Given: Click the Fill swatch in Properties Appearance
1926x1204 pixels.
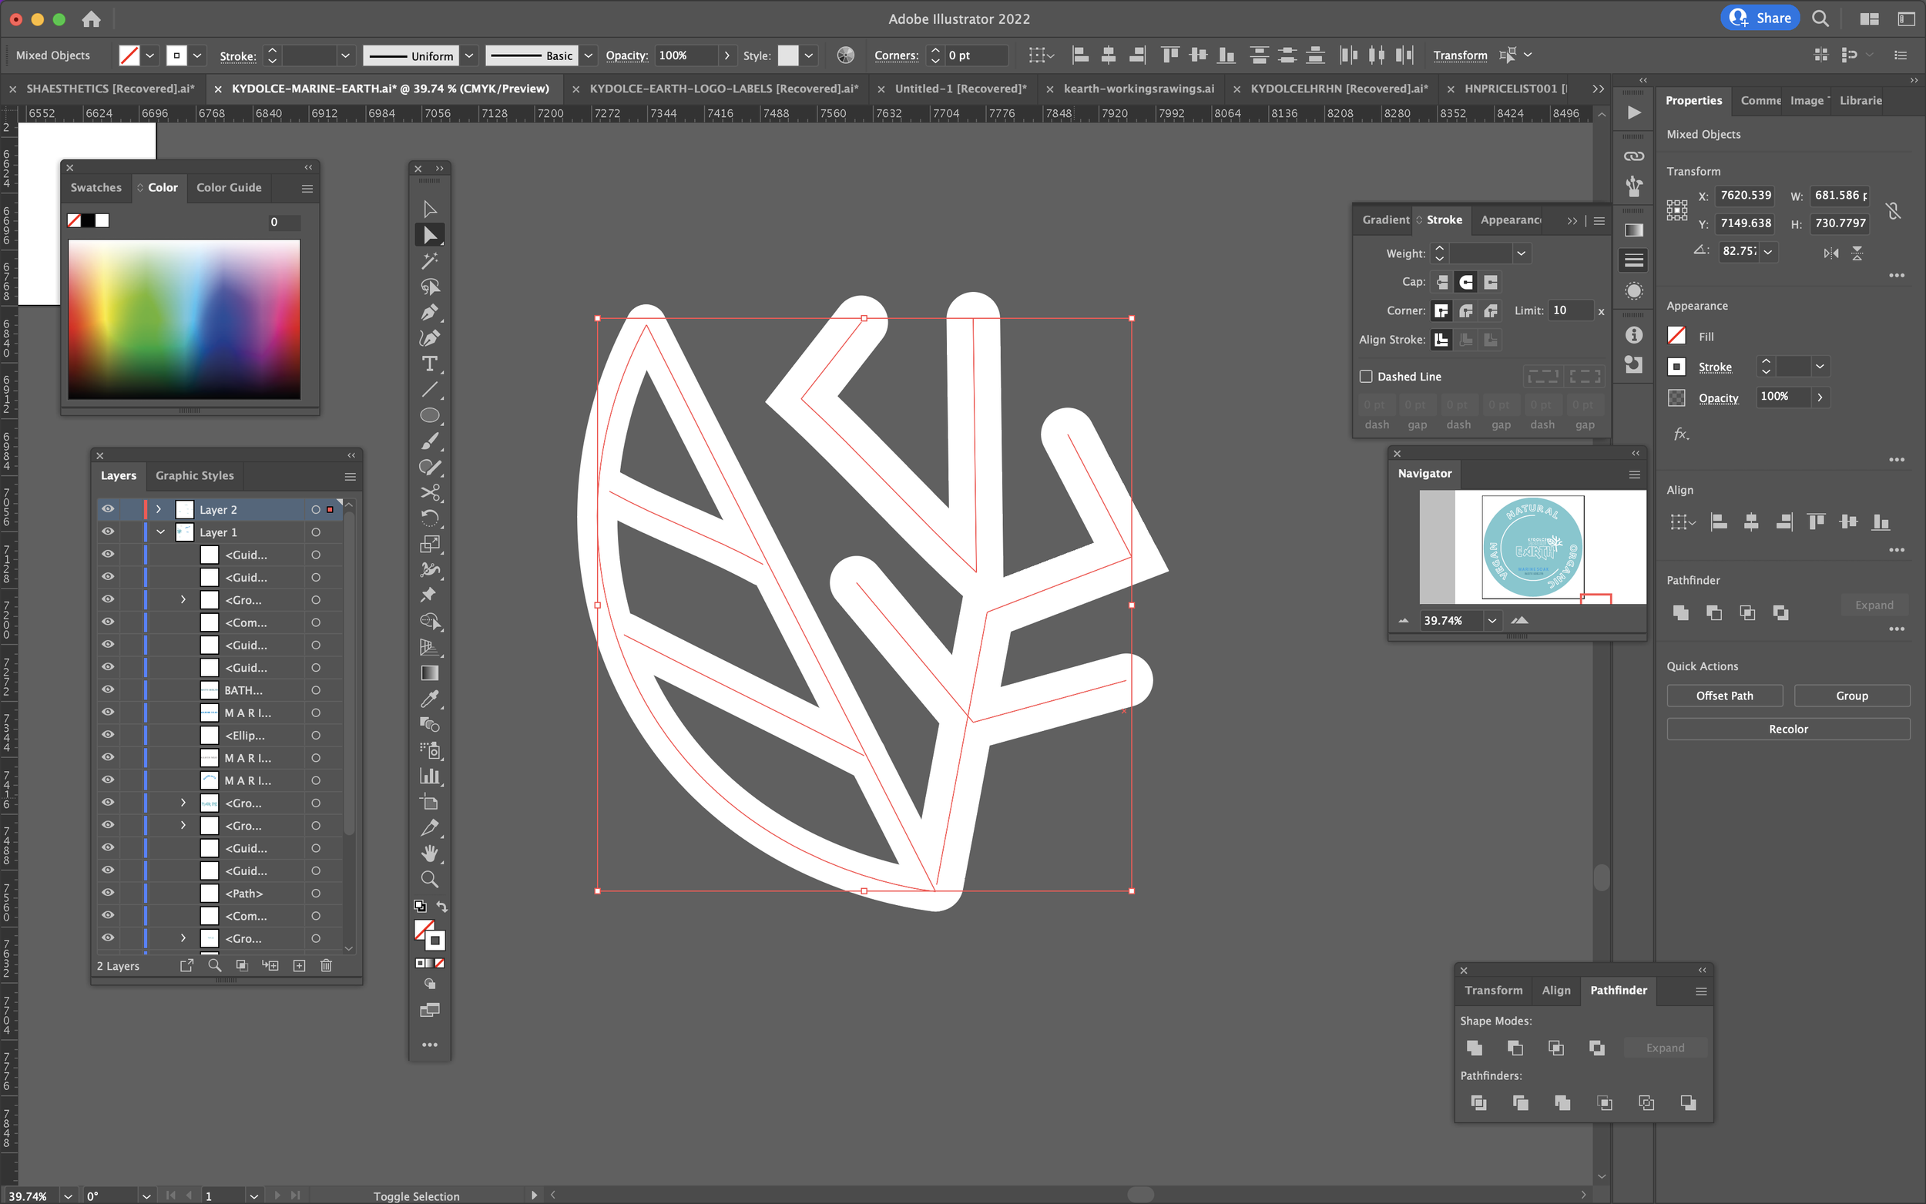Looking at the screenshot, I should (x=1676, y=336).
